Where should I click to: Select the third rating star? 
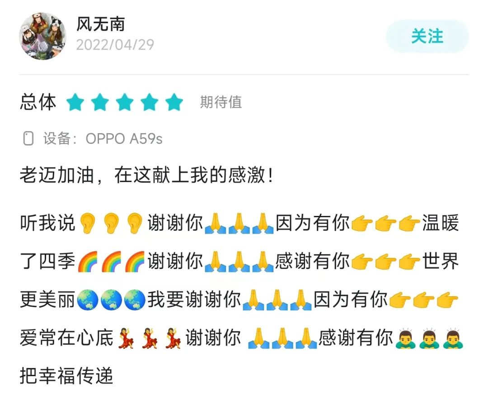click(x=125, y=103)
